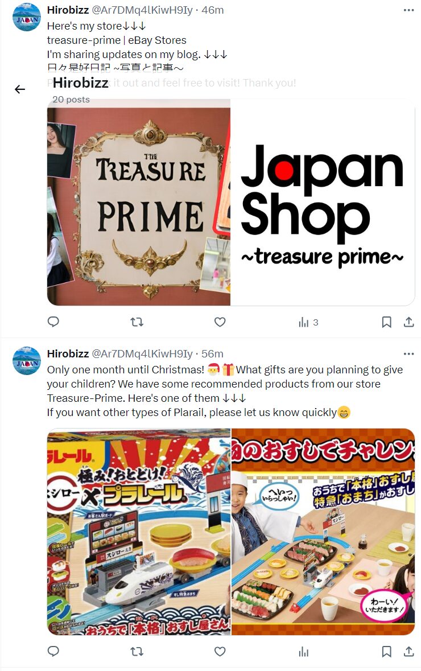Viewport: 421px width, 671px height.
Task: Open the treasure-prime eBay Stores link
Action: (x=117, y=40)
